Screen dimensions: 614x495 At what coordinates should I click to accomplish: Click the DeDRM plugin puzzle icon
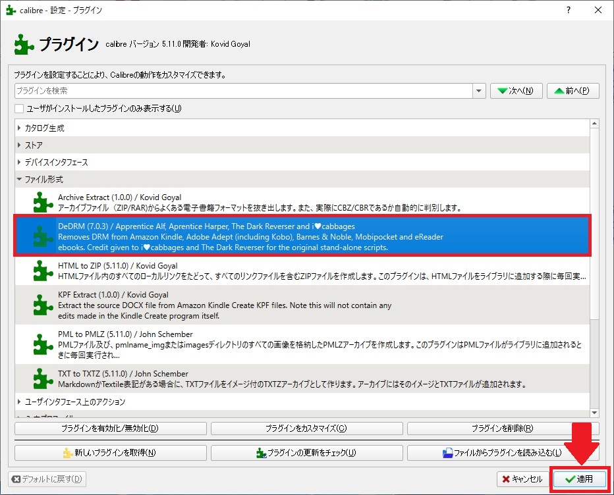coord(43,236)
